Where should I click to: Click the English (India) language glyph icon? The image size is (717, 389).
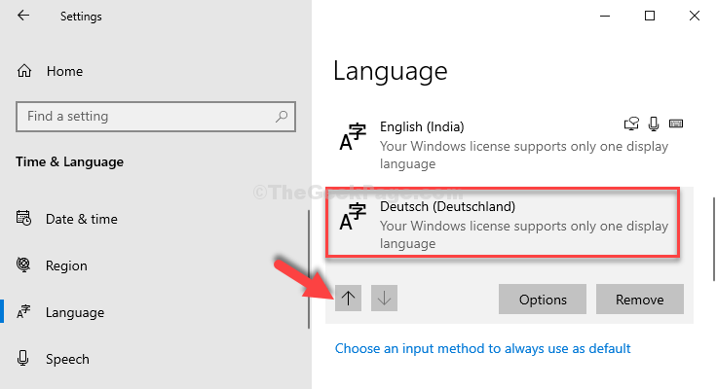coord(353,136)
